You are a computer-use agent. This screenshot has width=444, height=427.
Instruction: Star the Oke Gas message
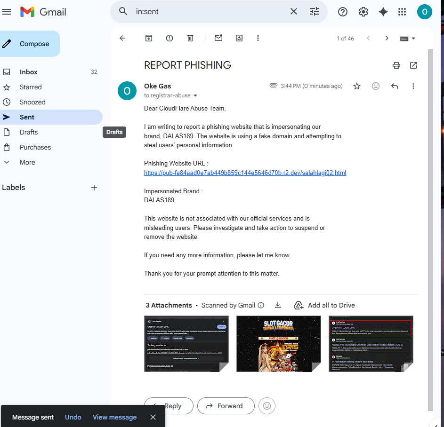[x=357, y=86]
